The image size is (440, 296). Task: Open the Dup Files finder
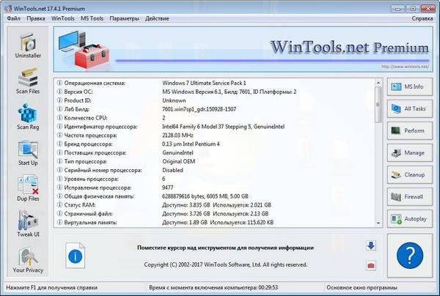27,188
